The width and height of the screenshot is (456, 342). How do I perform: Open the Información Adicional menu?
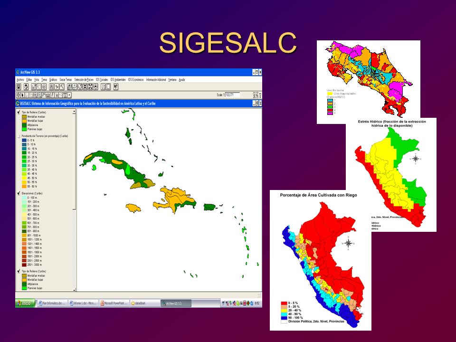(x=156, y=79)
